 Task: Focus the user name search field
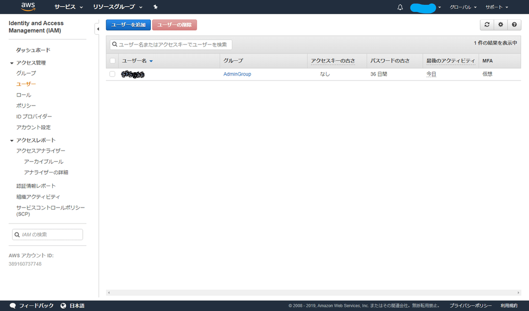point(171,44)
